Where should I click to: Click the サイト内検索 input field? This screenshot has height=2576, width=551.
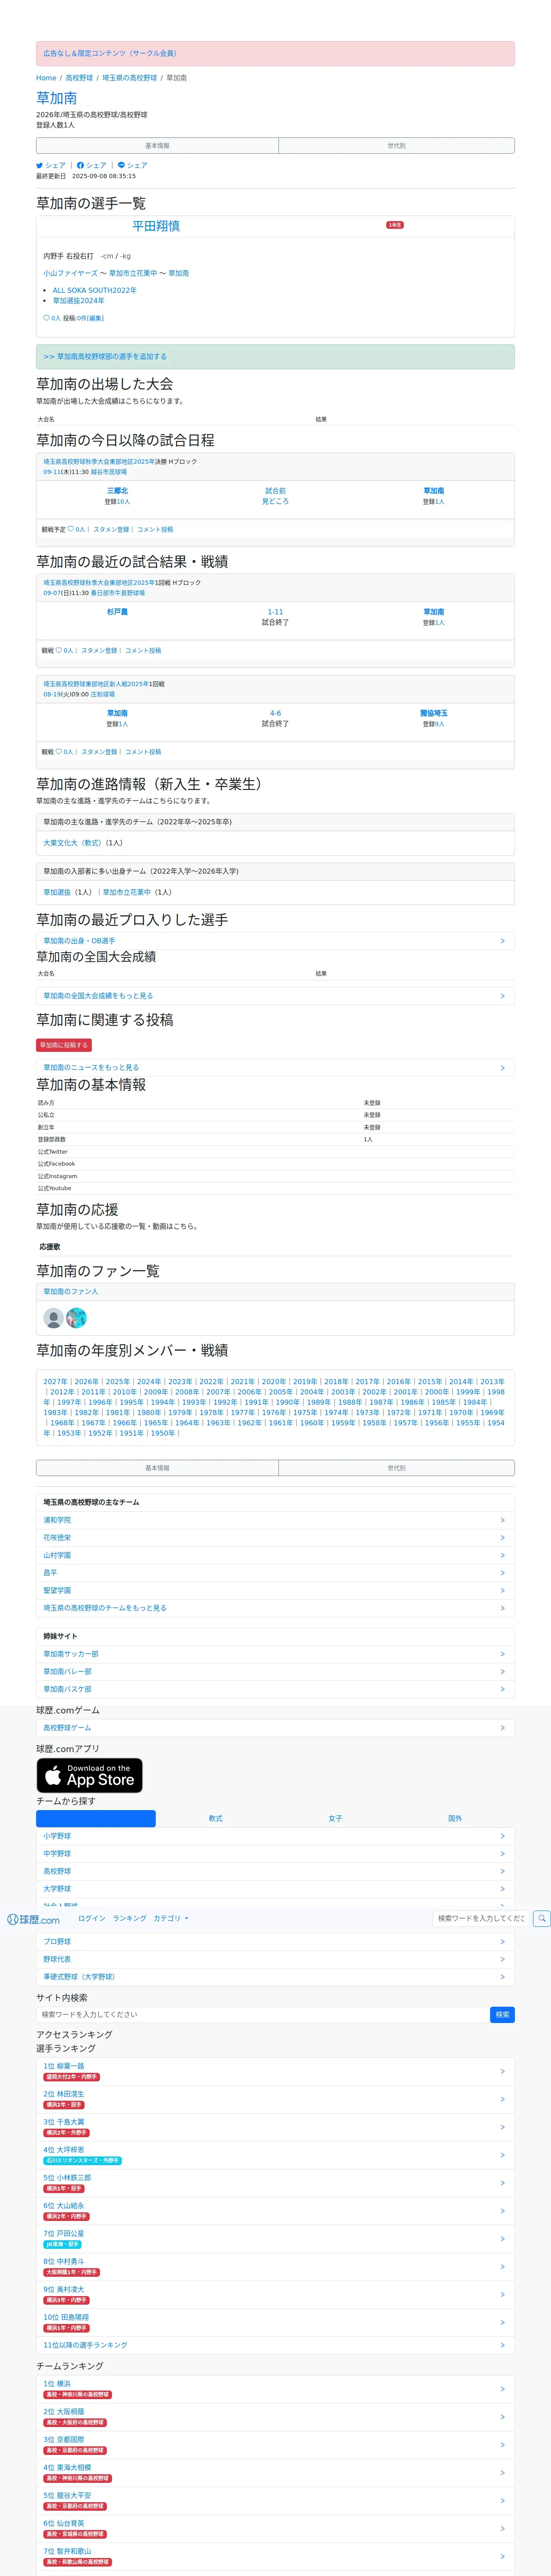262,2015
